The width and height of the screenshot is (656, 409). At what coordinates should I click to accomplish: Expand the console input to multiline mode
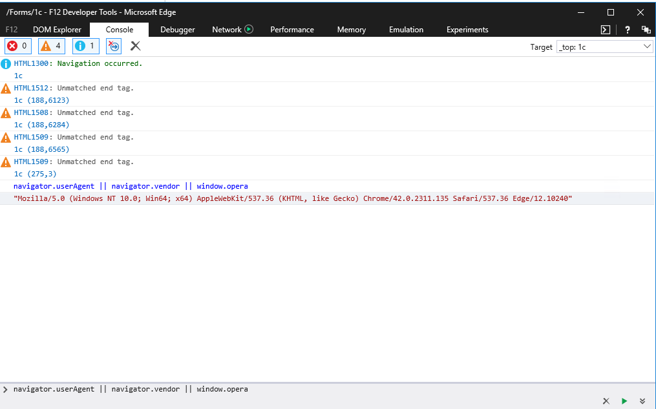(x=642, y=401)
